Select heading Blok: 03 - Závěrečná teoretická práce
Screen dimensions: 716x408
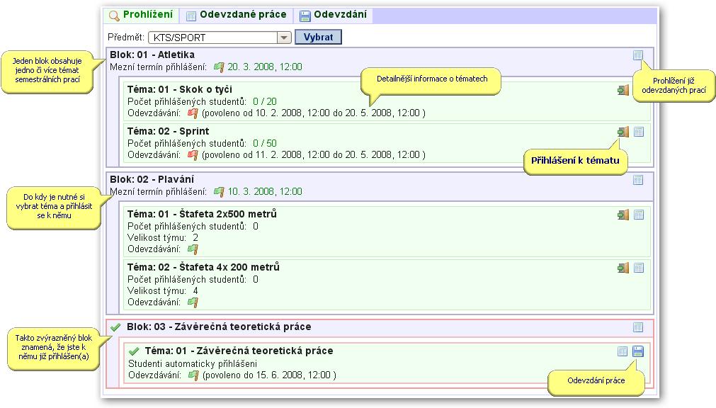[219, 327]
